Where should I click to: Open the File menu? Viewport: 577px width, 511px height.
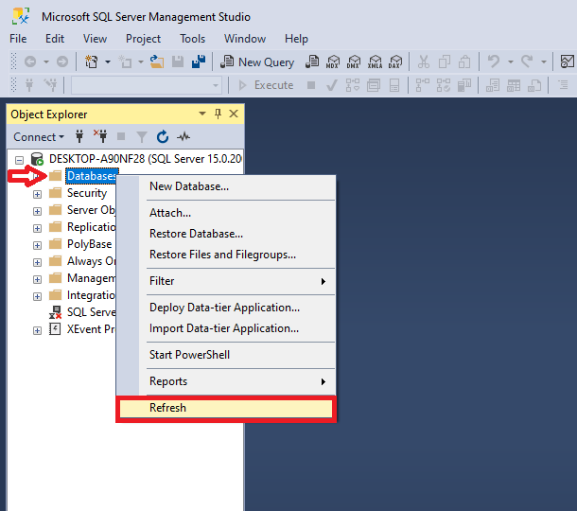(x=18, y=39)
